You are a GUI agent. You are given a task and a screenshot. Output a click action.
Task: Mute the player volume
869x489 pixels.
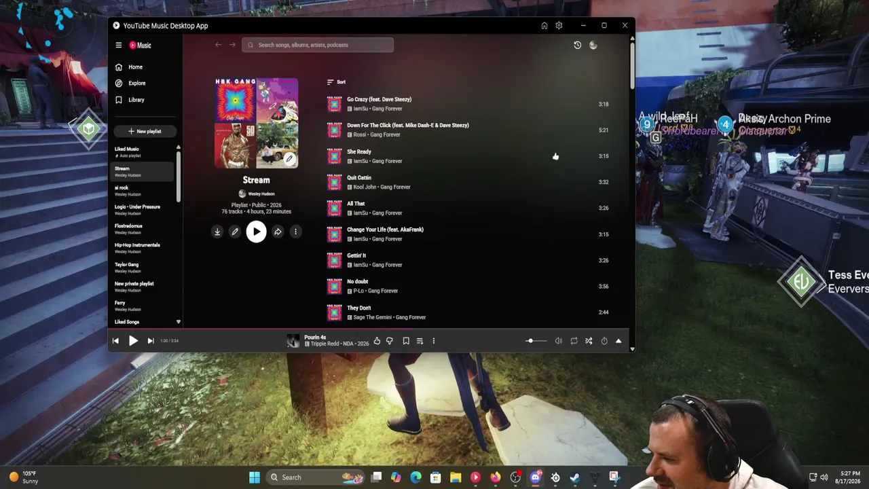pyautogui.click(x=559, y=341)
